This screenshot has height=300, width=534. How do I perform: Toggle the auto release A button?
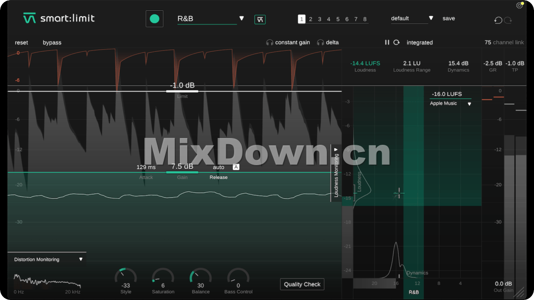pos(236,167)
